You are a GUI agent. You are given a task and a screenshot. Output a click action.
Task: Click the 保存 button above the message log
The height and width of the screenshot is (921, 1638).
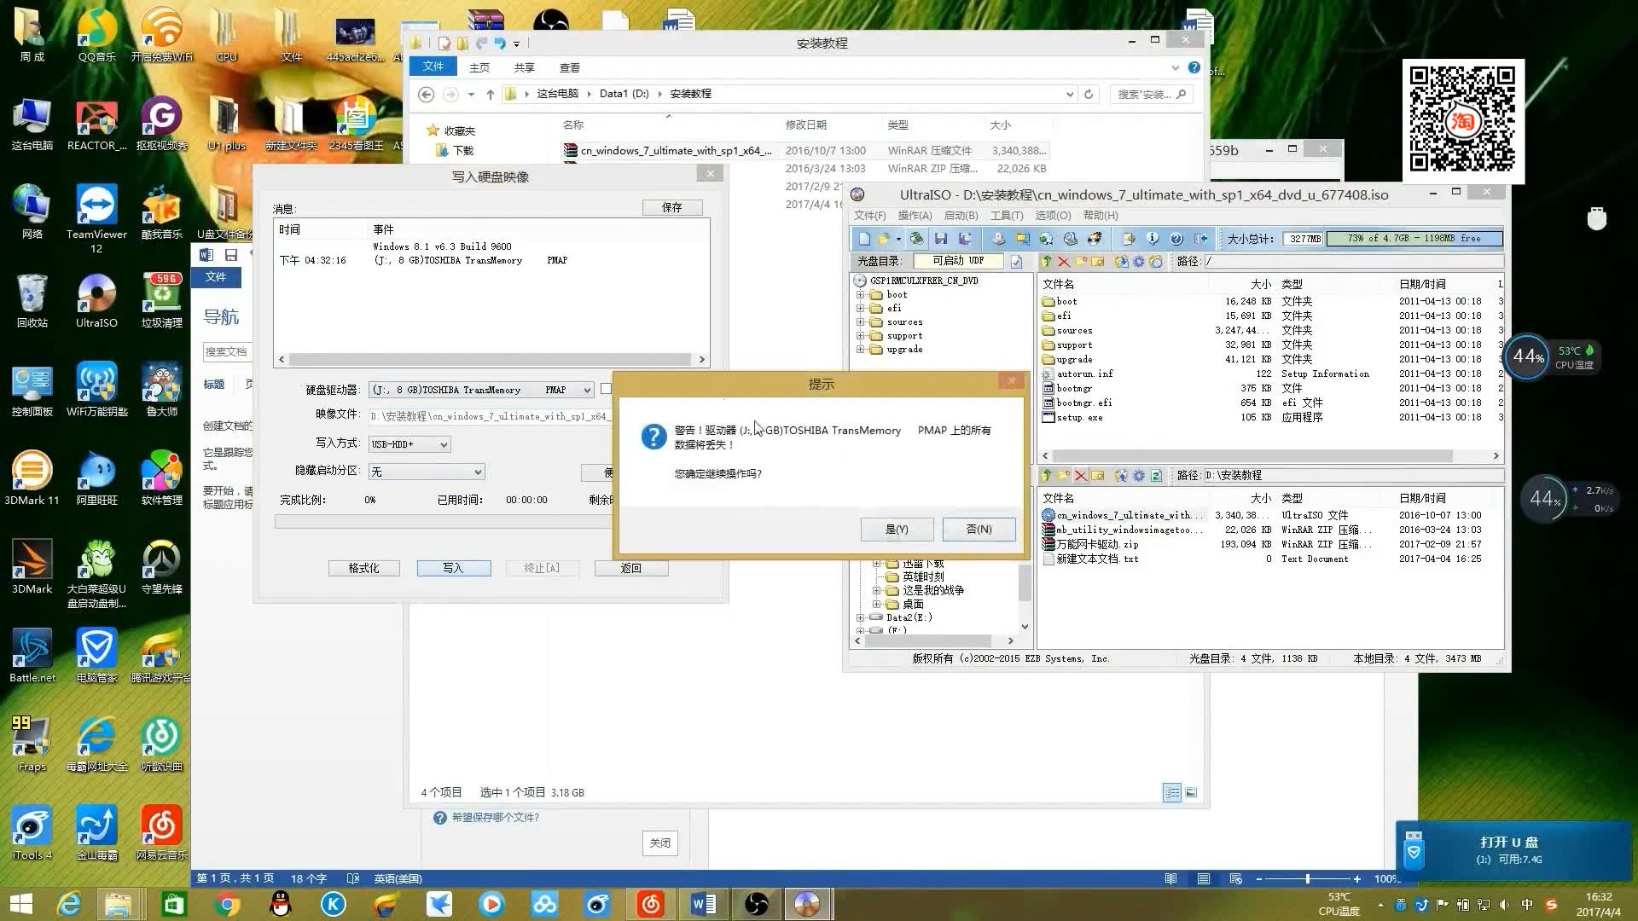pyautogui.click(x=672, y=207)
